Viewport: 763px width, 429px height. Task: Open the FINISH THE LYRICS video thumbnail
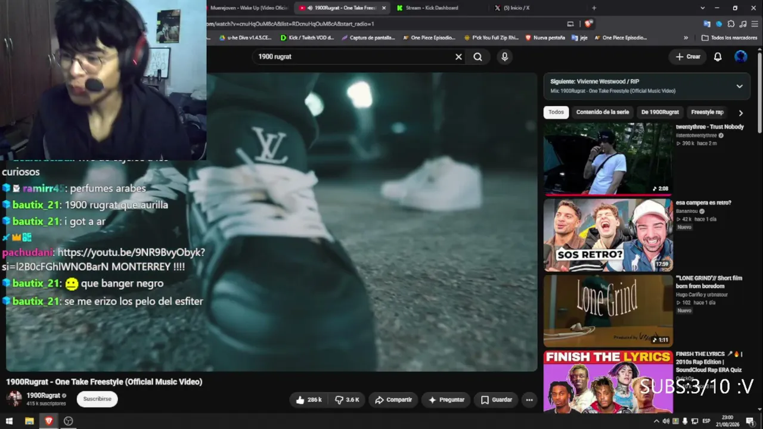coord(608,381)
